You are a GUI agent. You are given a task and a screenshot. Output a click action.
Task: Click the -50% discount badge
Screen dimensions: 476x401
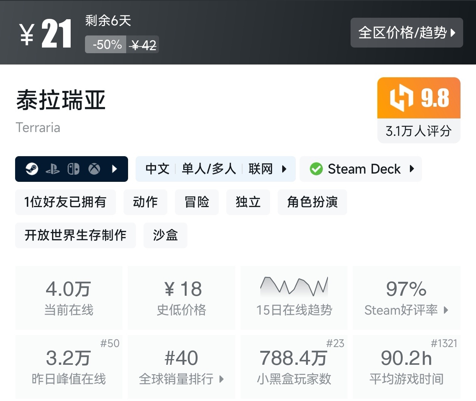[105, 44]
